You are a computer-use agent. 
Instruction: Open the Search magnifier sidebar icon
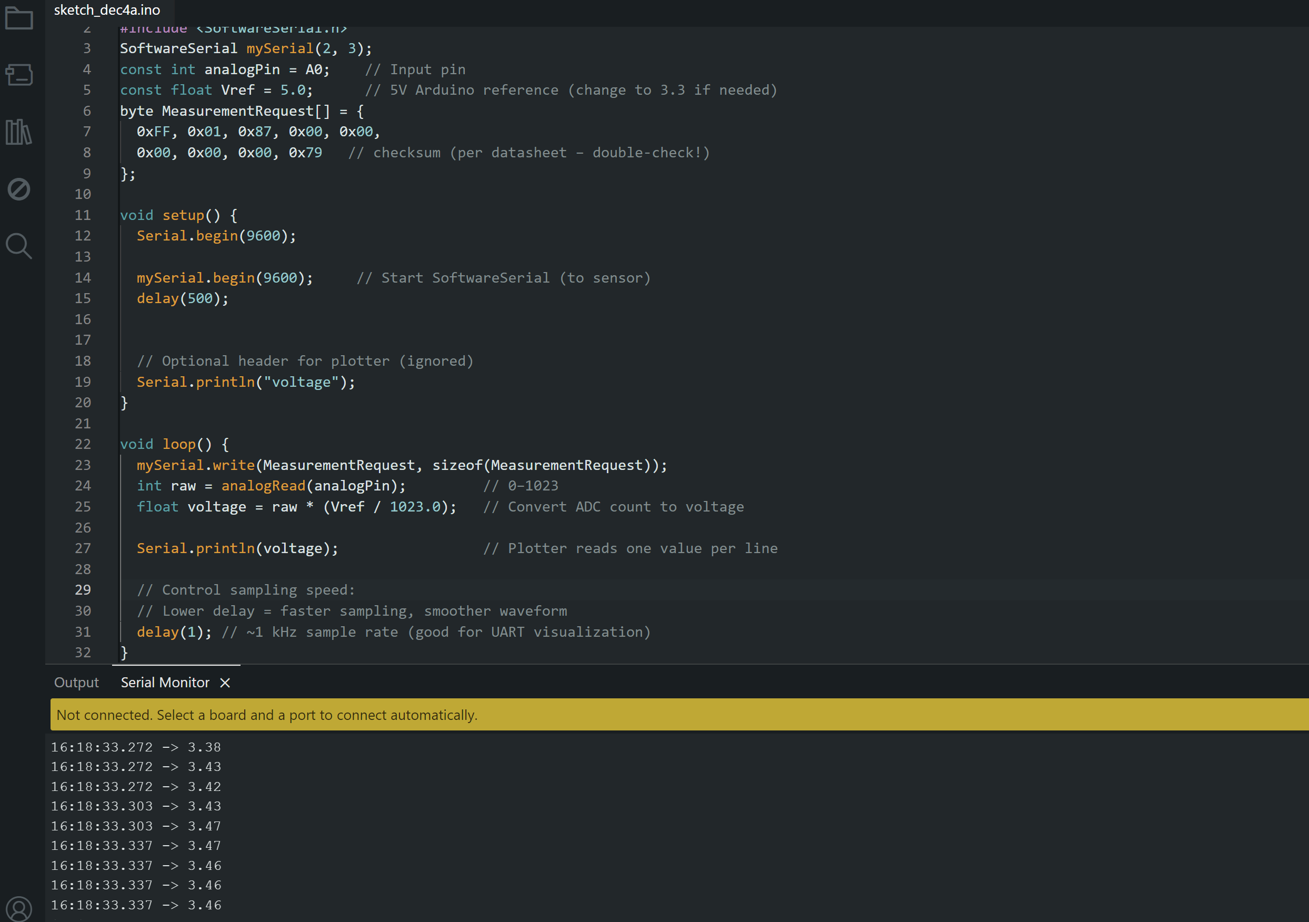pos(19,246)
